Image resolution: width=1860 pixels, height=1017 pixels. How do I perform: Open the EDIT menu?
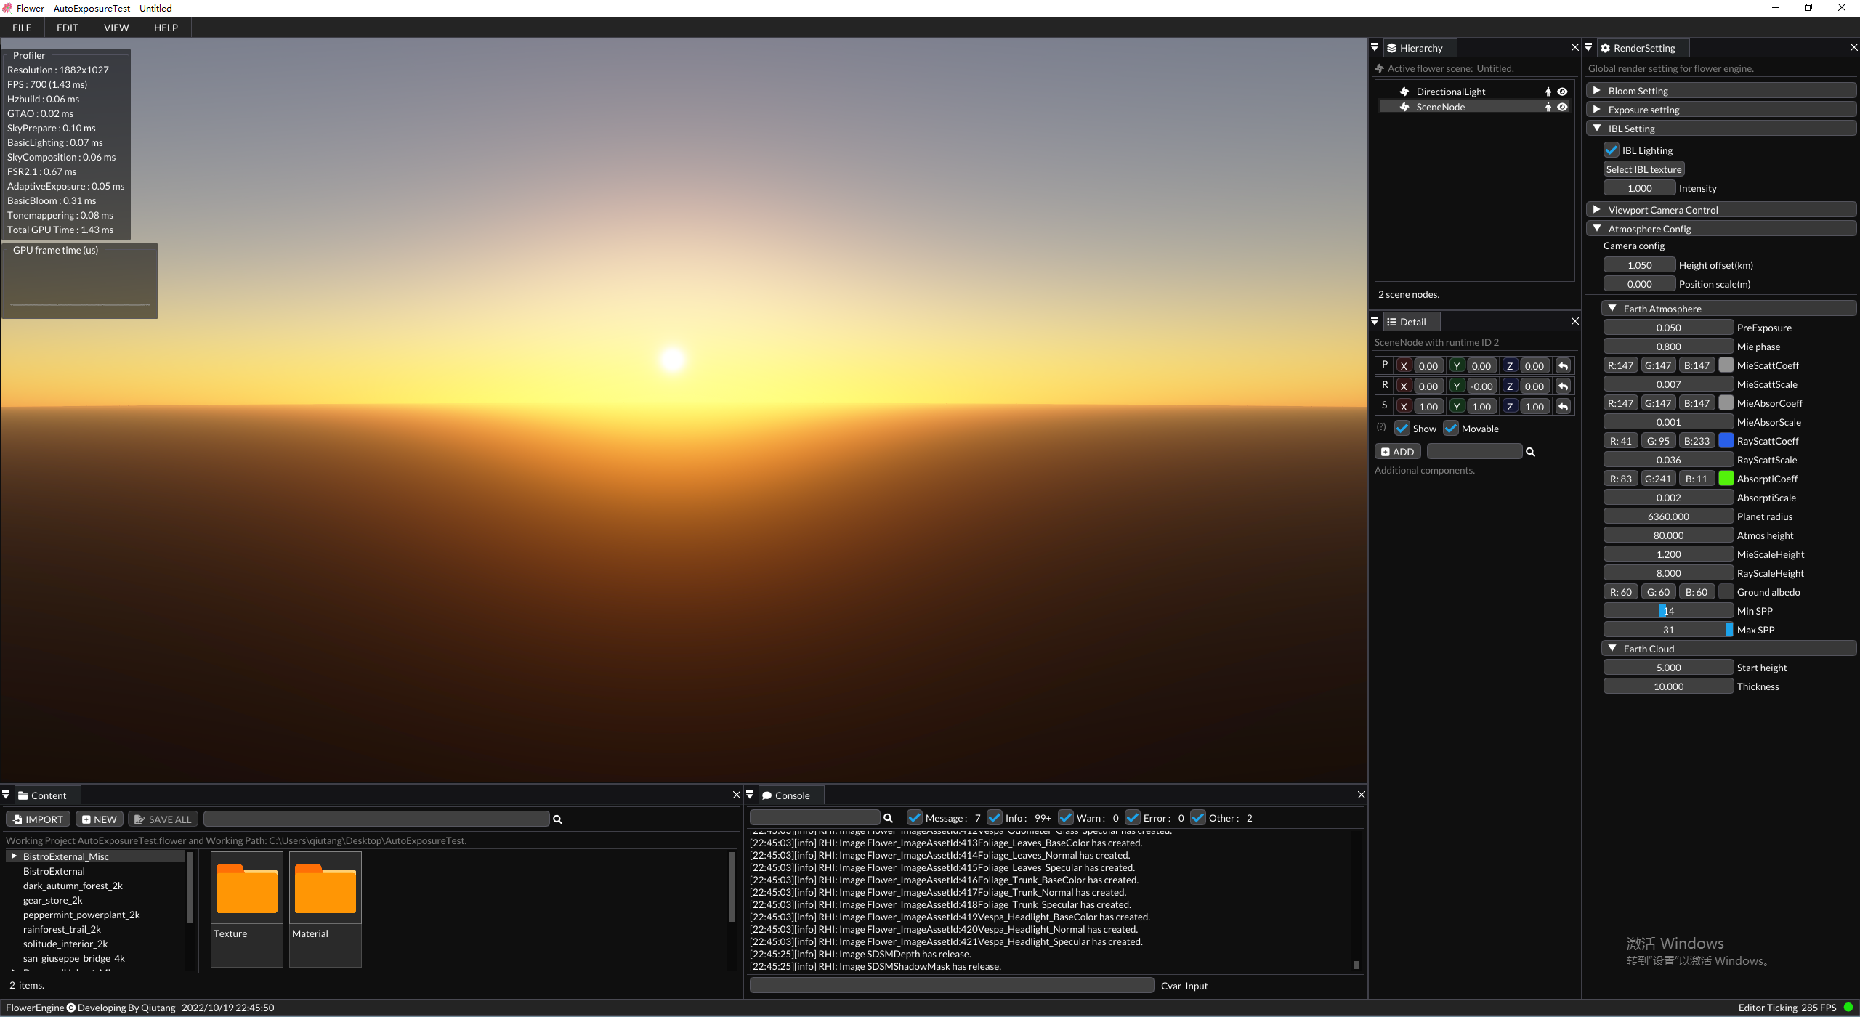68,28
